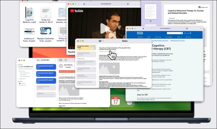Image resolution: width=217 pixels, height=129 pixels.
Task: Click 'Talking therapies' breadcrumb link on NHS page
Action: (x=177, y=41)
